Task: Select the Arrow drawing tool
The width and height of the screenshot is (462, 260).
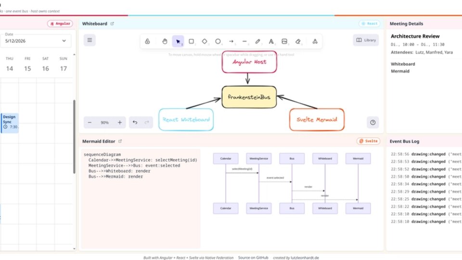Action: (231, 41)
